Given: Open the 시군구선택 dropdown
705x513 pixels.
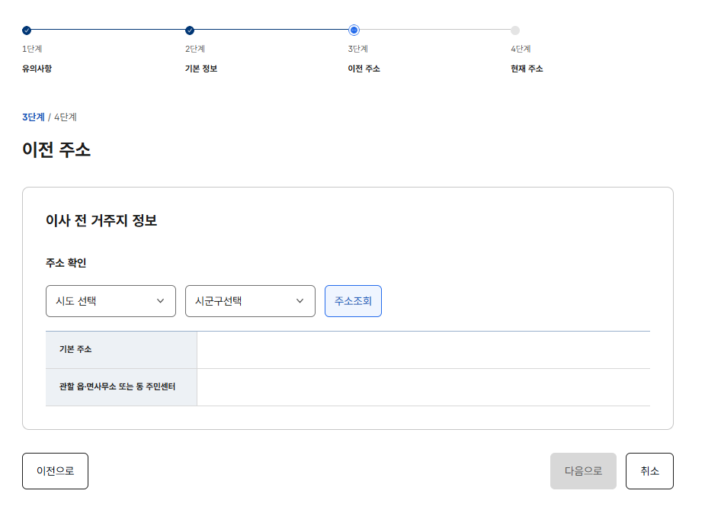Looking at the screenshot, I should click(250, 301).
